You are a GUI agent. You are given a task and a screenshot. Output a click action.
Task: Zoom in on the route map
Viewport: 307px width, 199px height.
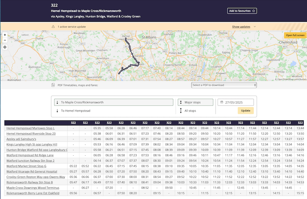(x=5, y=35)
